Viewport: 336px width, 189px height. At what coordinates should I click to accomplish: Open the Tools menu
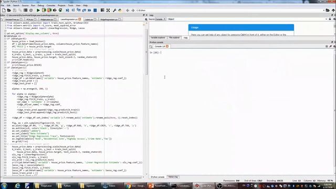tap(70, 5)
